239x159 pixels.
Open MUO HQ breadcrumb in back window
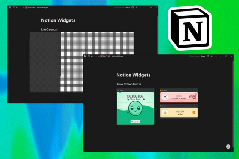(x=30, y=7)
